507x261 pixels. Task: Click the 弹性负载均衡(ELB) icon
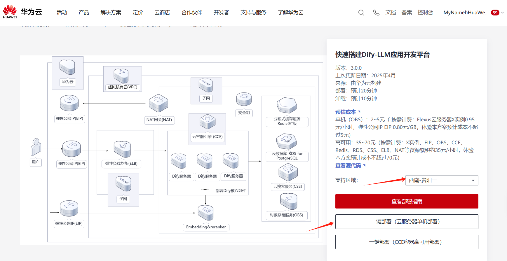122,149
